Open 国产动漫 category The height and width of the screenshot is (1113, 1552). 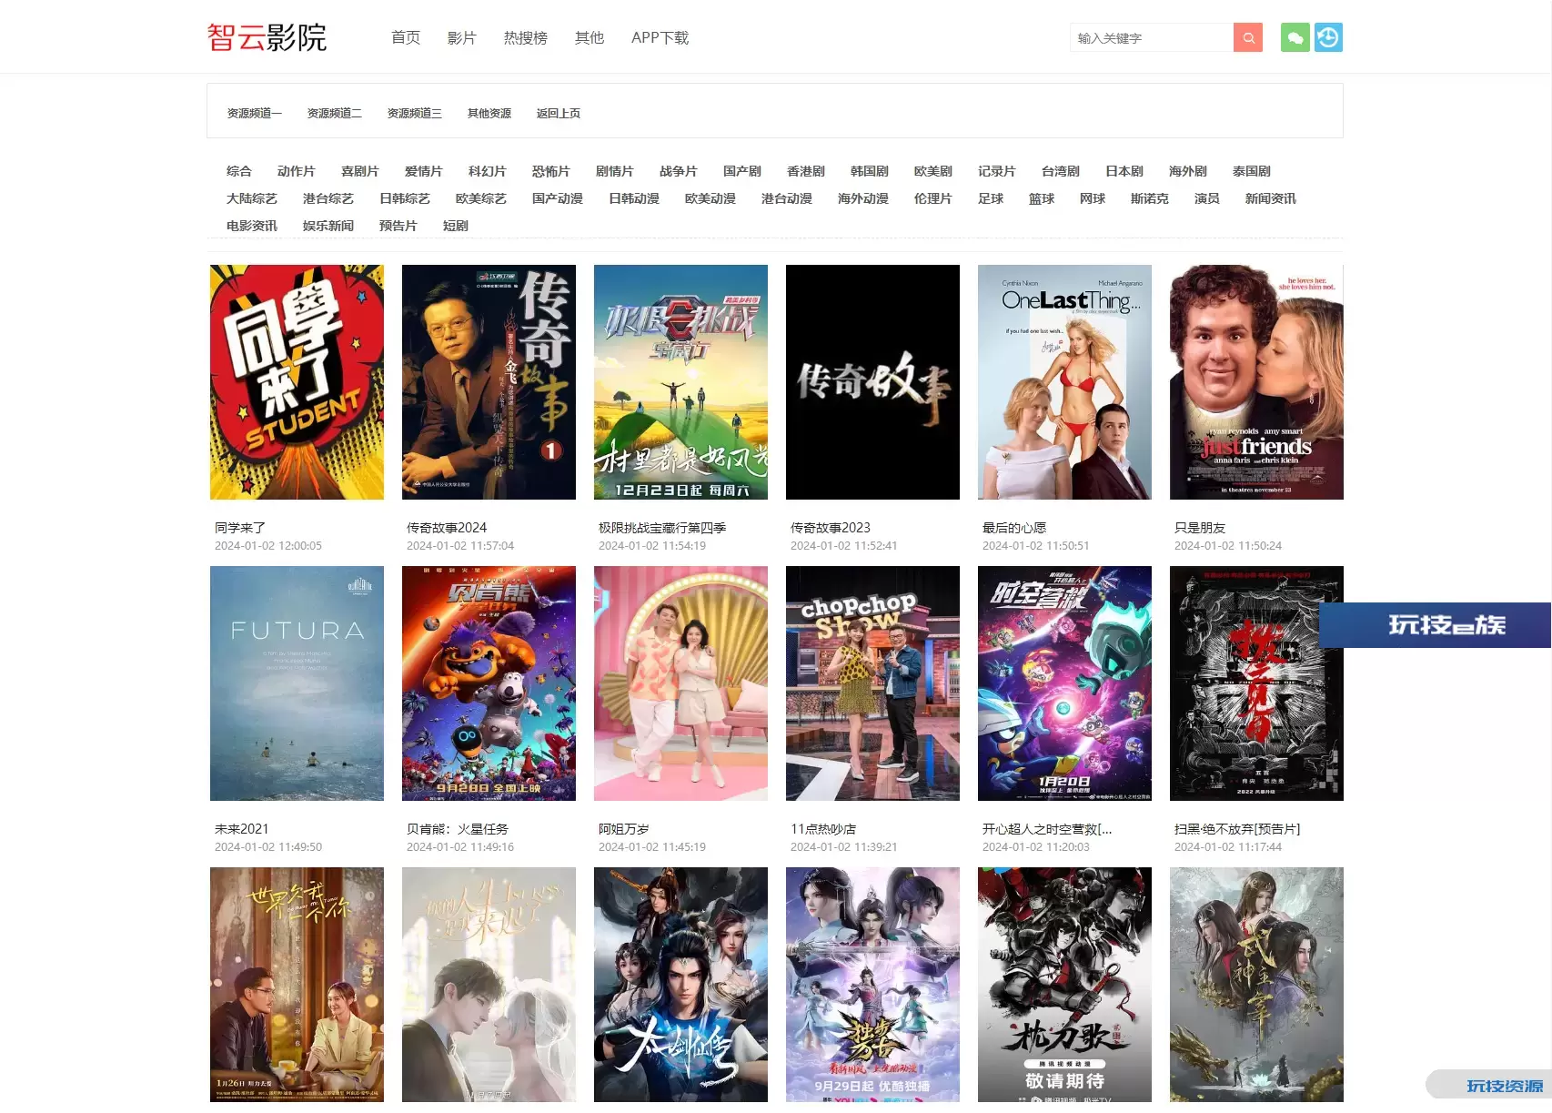[558, 198]
